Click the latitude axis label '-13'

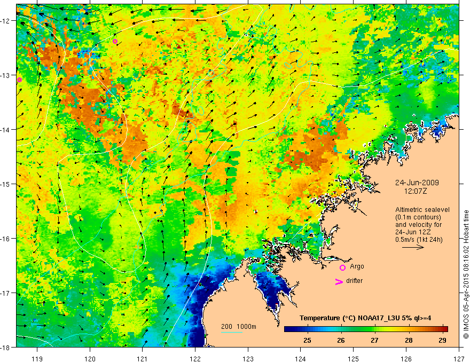click(6, 75)
